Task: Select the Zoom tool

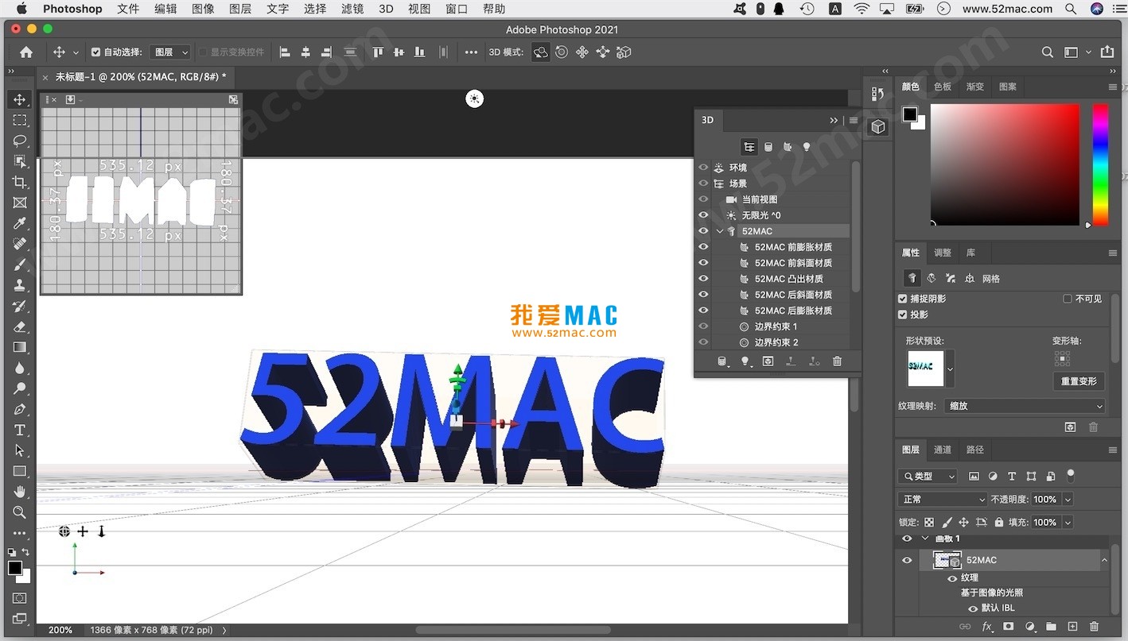Action: coord(20,512)
